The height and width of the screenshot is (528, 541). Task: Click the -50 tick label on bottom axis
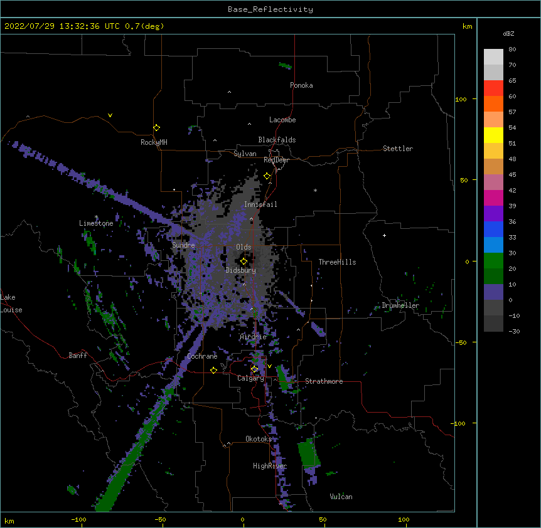pyautogui.click(x=160, y=520)
